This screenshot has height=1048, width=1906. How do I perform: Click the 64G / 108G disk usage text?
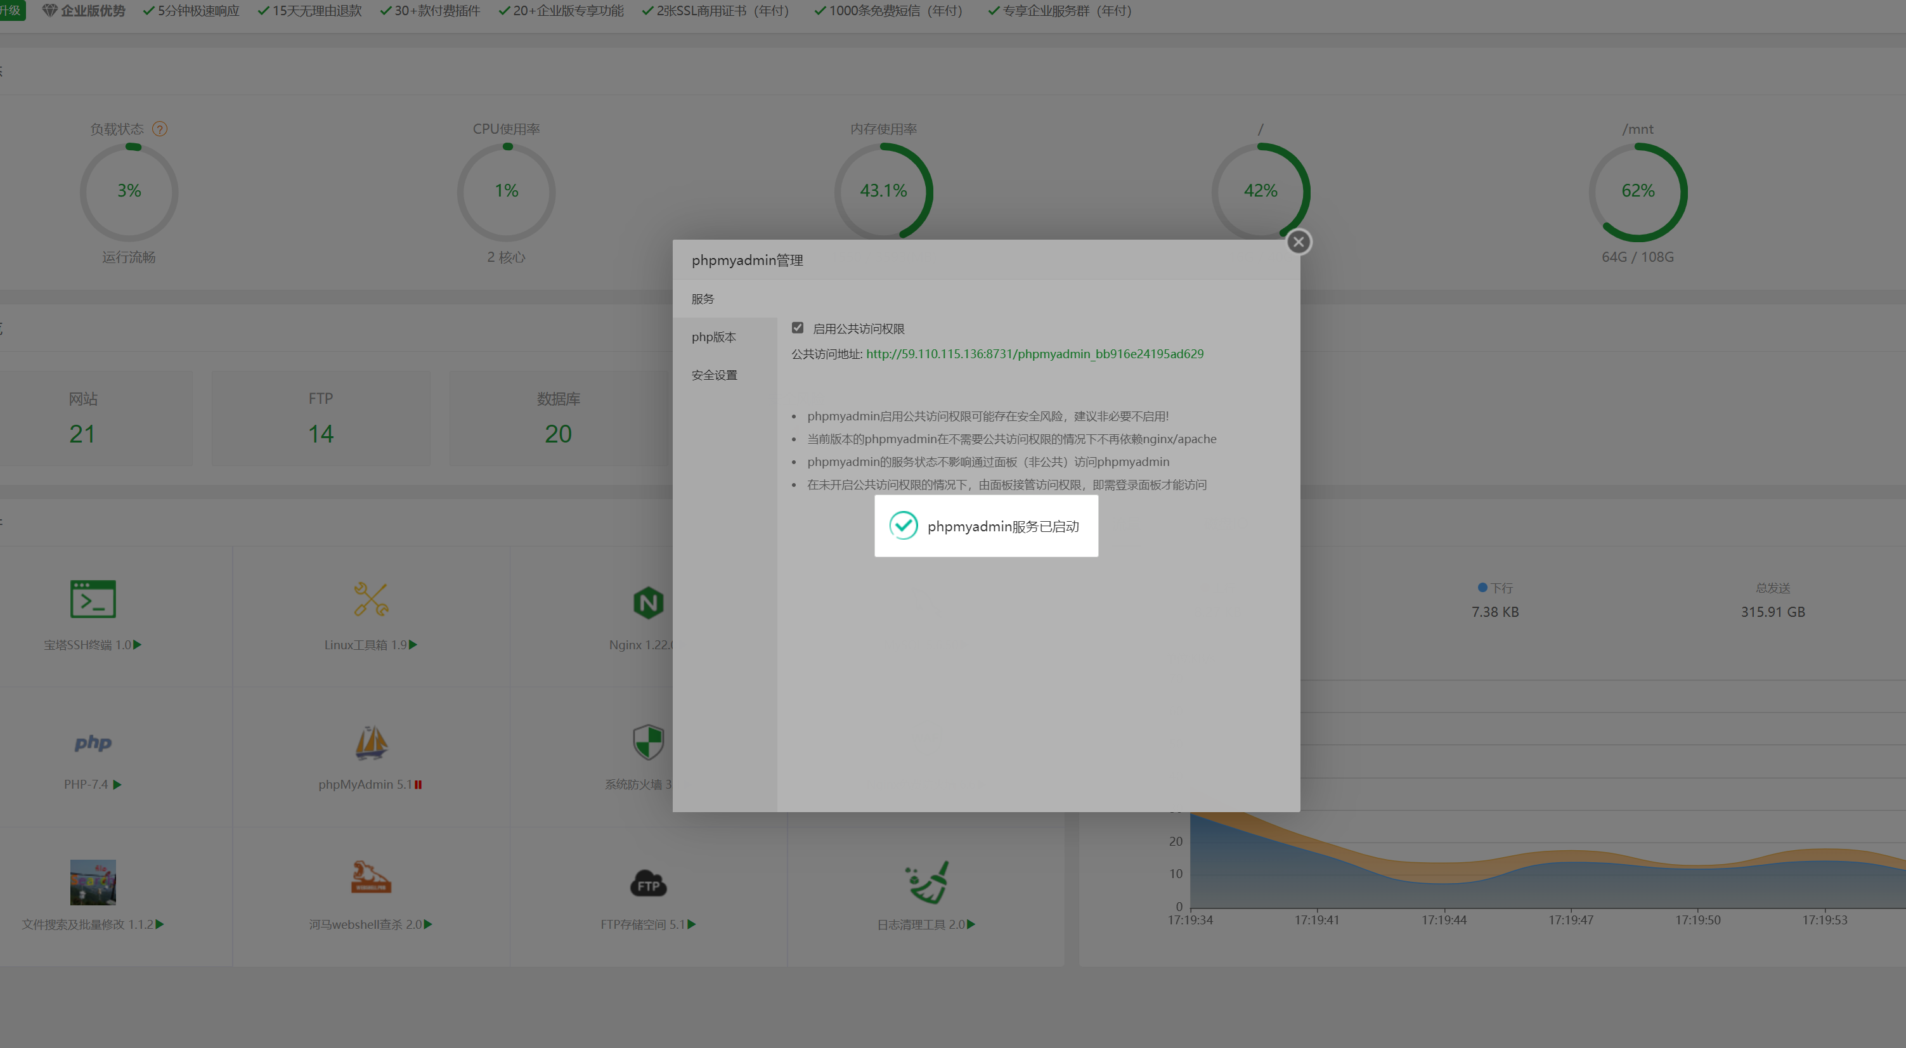pos(1637,257)
